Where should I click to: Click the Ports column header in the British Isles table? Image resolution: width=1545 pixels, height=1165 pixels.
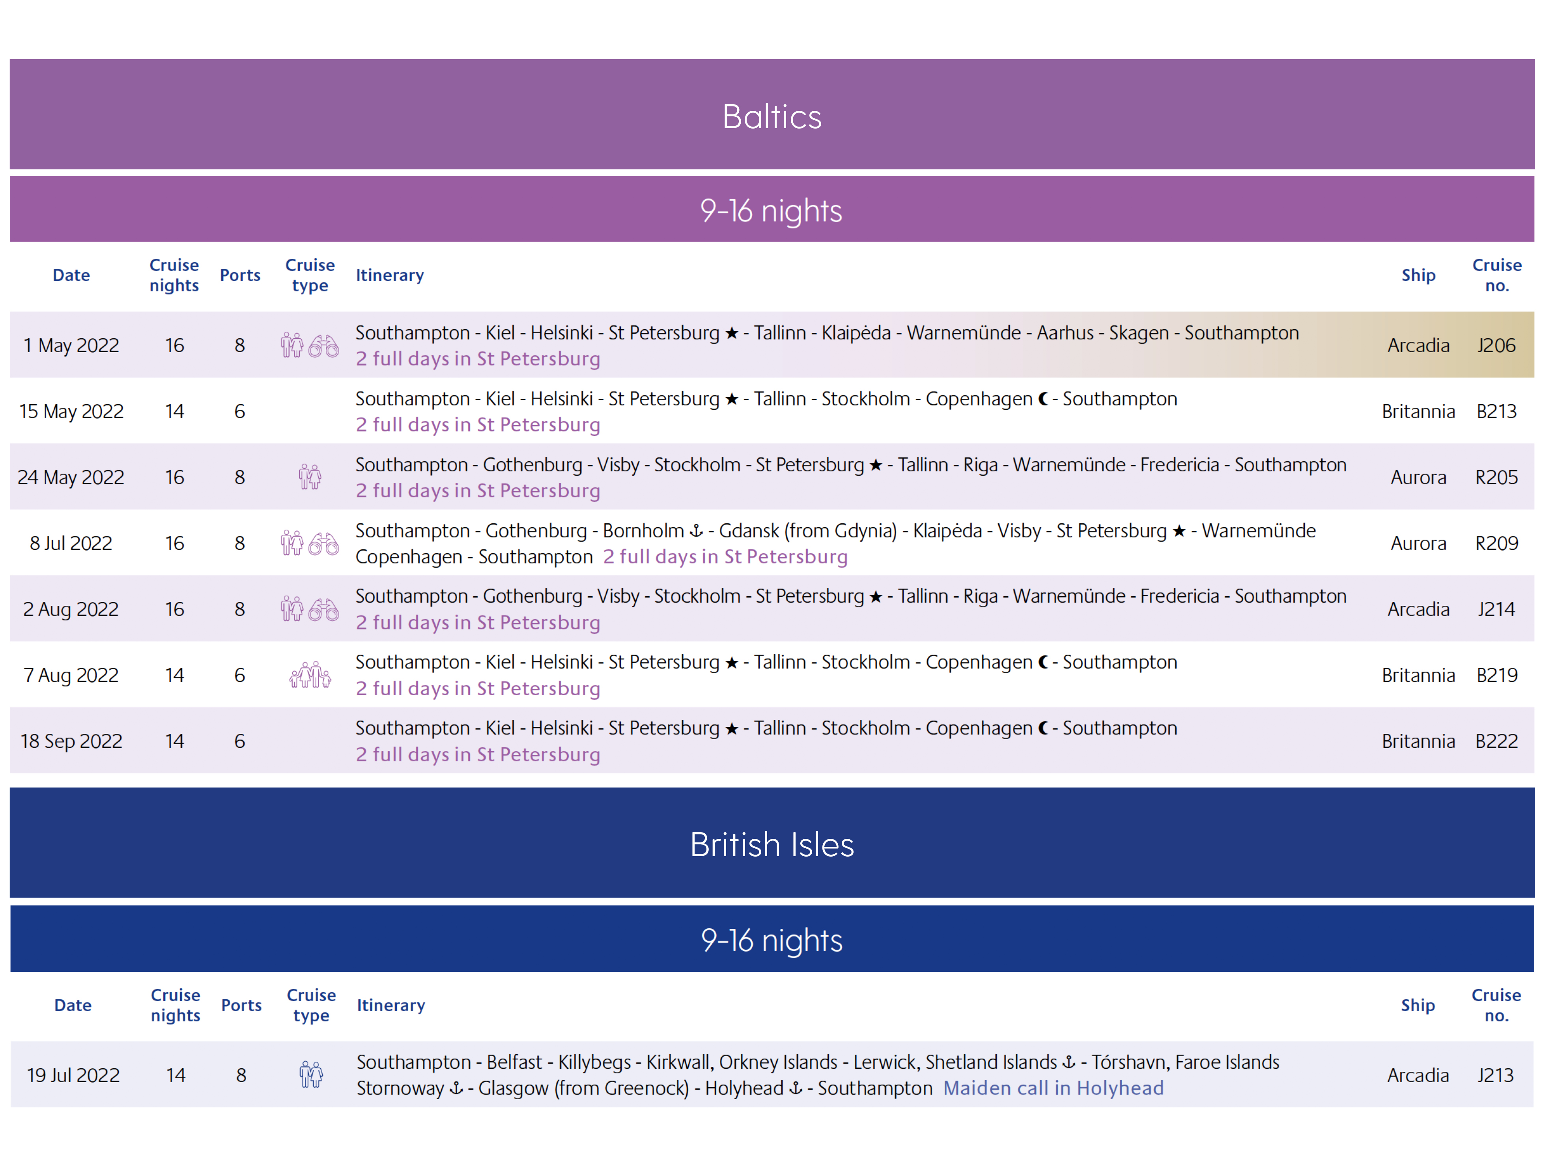click(x=242, y=1005)
